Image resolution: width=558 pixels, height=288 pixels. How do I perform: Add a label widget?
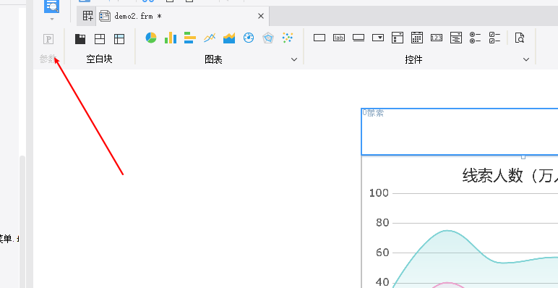339,38
